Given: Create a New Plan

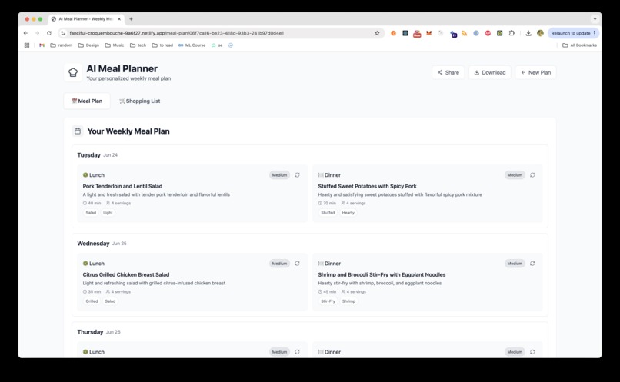Looking at the screenshot, I should [x=535, y=73].
